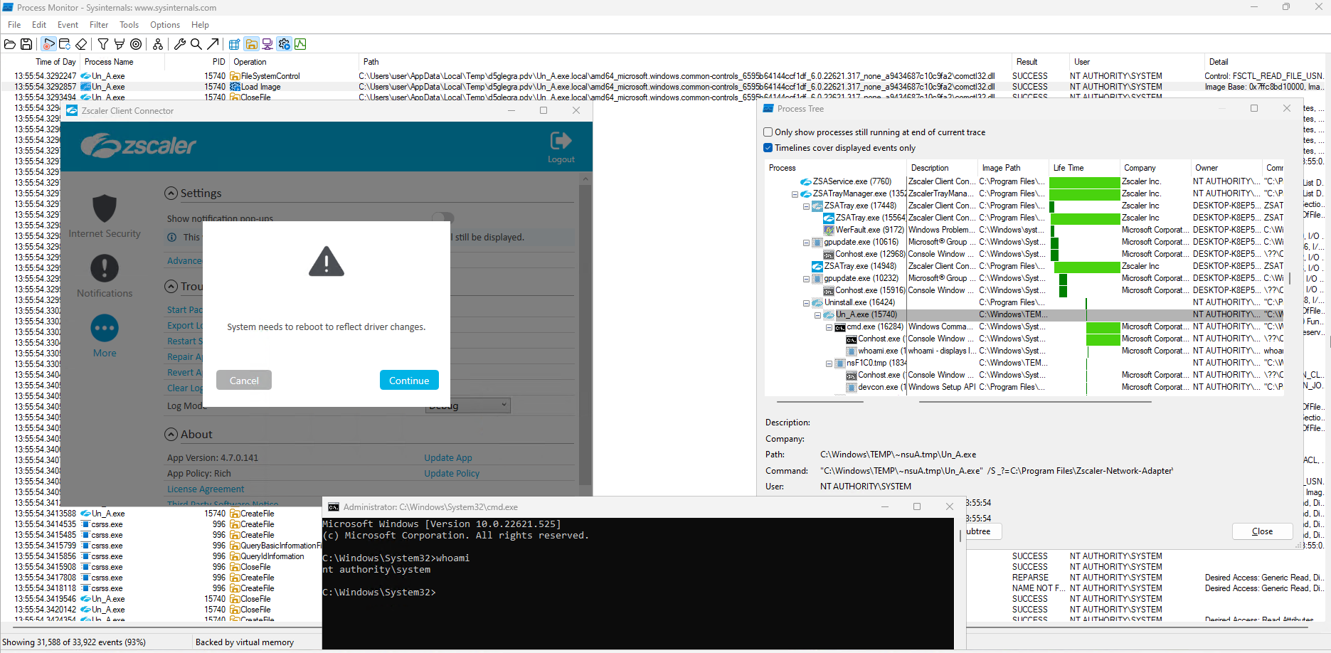Click the Operation column header in Process Monitor
Viewport: 1331px width, 653px height.
(294, 62)
